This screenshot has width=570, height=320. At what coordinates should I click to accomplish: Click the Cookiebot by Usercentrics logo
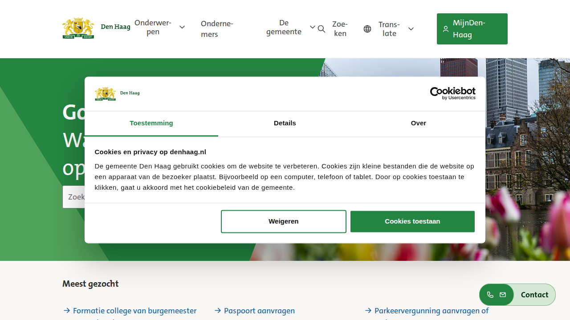point(452,93)
